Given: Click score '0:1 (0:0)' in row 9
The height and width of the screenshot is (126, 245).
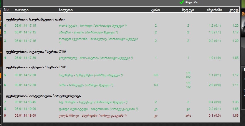Looking at the screenshot, I should [x=215, y=115].
